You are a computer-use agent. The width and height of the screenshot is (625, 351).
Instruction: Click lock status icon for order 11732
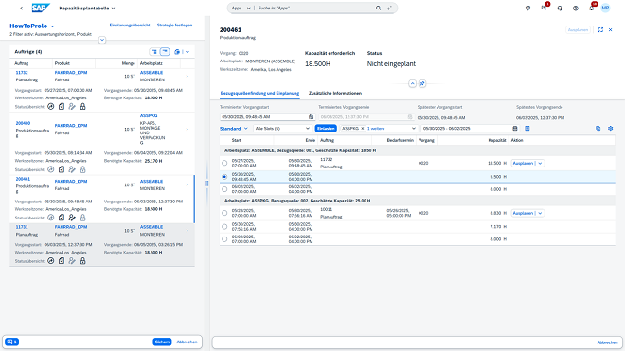tap(83, 106)
